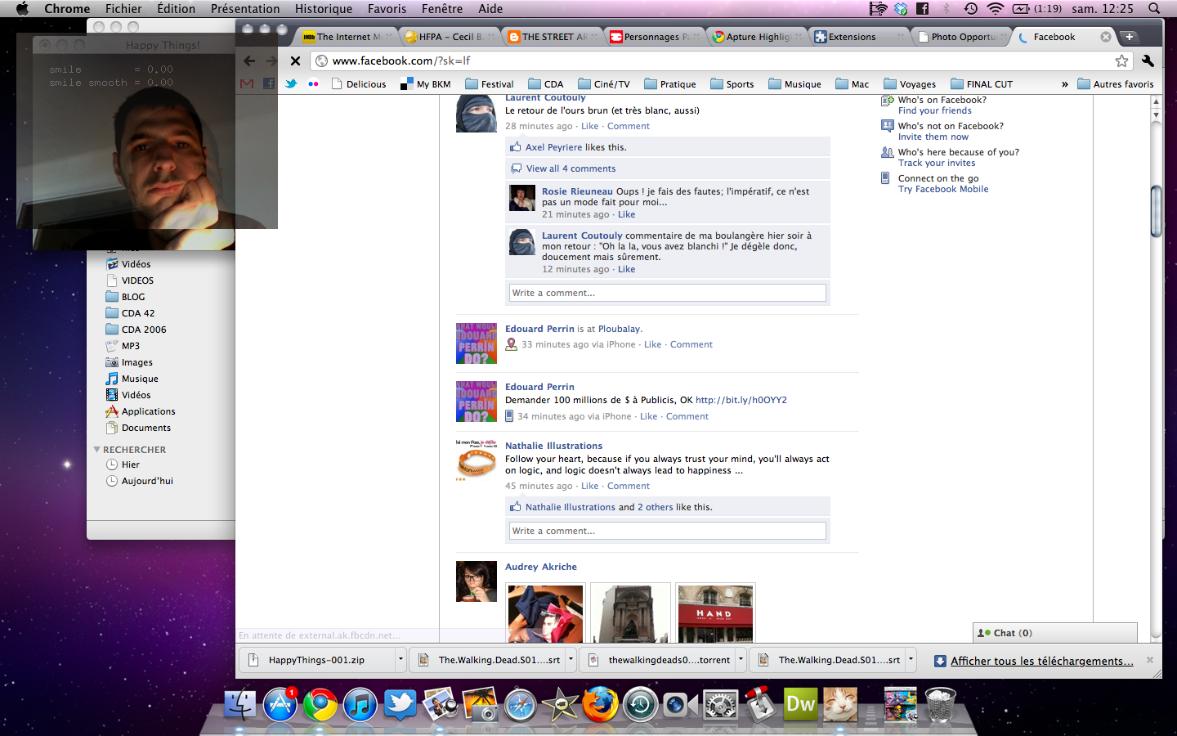The height and width of the screenshot is (736, 1177).
Task: Open the Historique menu
Action: coord(323,9)
